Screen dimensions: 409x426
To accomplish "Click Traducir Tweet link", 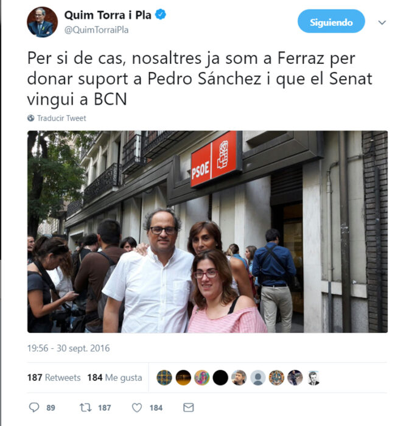I will [x=61, y=118].
